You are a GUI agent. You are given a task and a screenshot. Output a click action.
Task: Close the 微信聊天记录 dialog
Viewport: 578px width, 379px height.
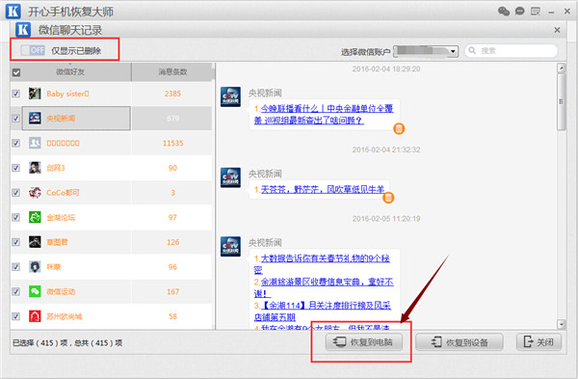tap(557, 30)
